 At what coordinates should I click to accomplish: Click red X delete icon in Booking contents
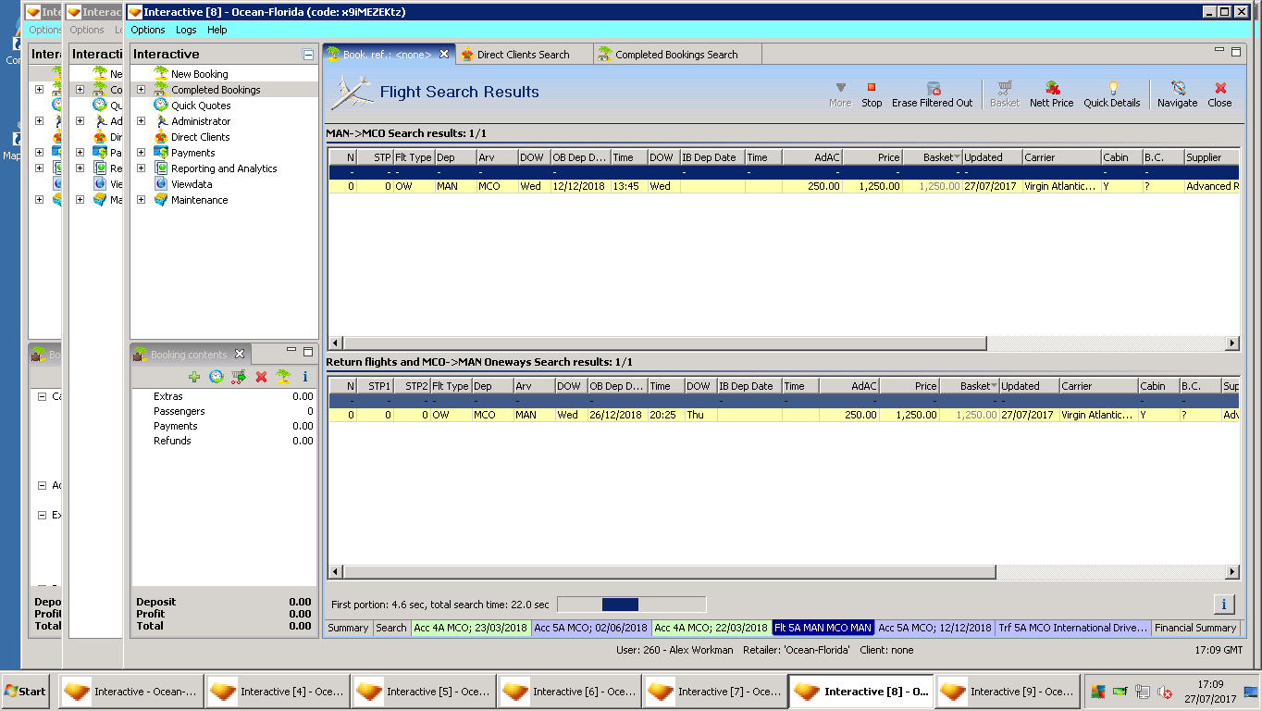click(261, 377)
